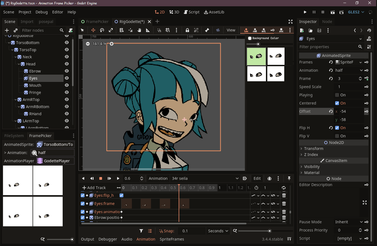377x246 pixels.
Task: Insert a location key with the loc icon
Action: pos(246,30)
